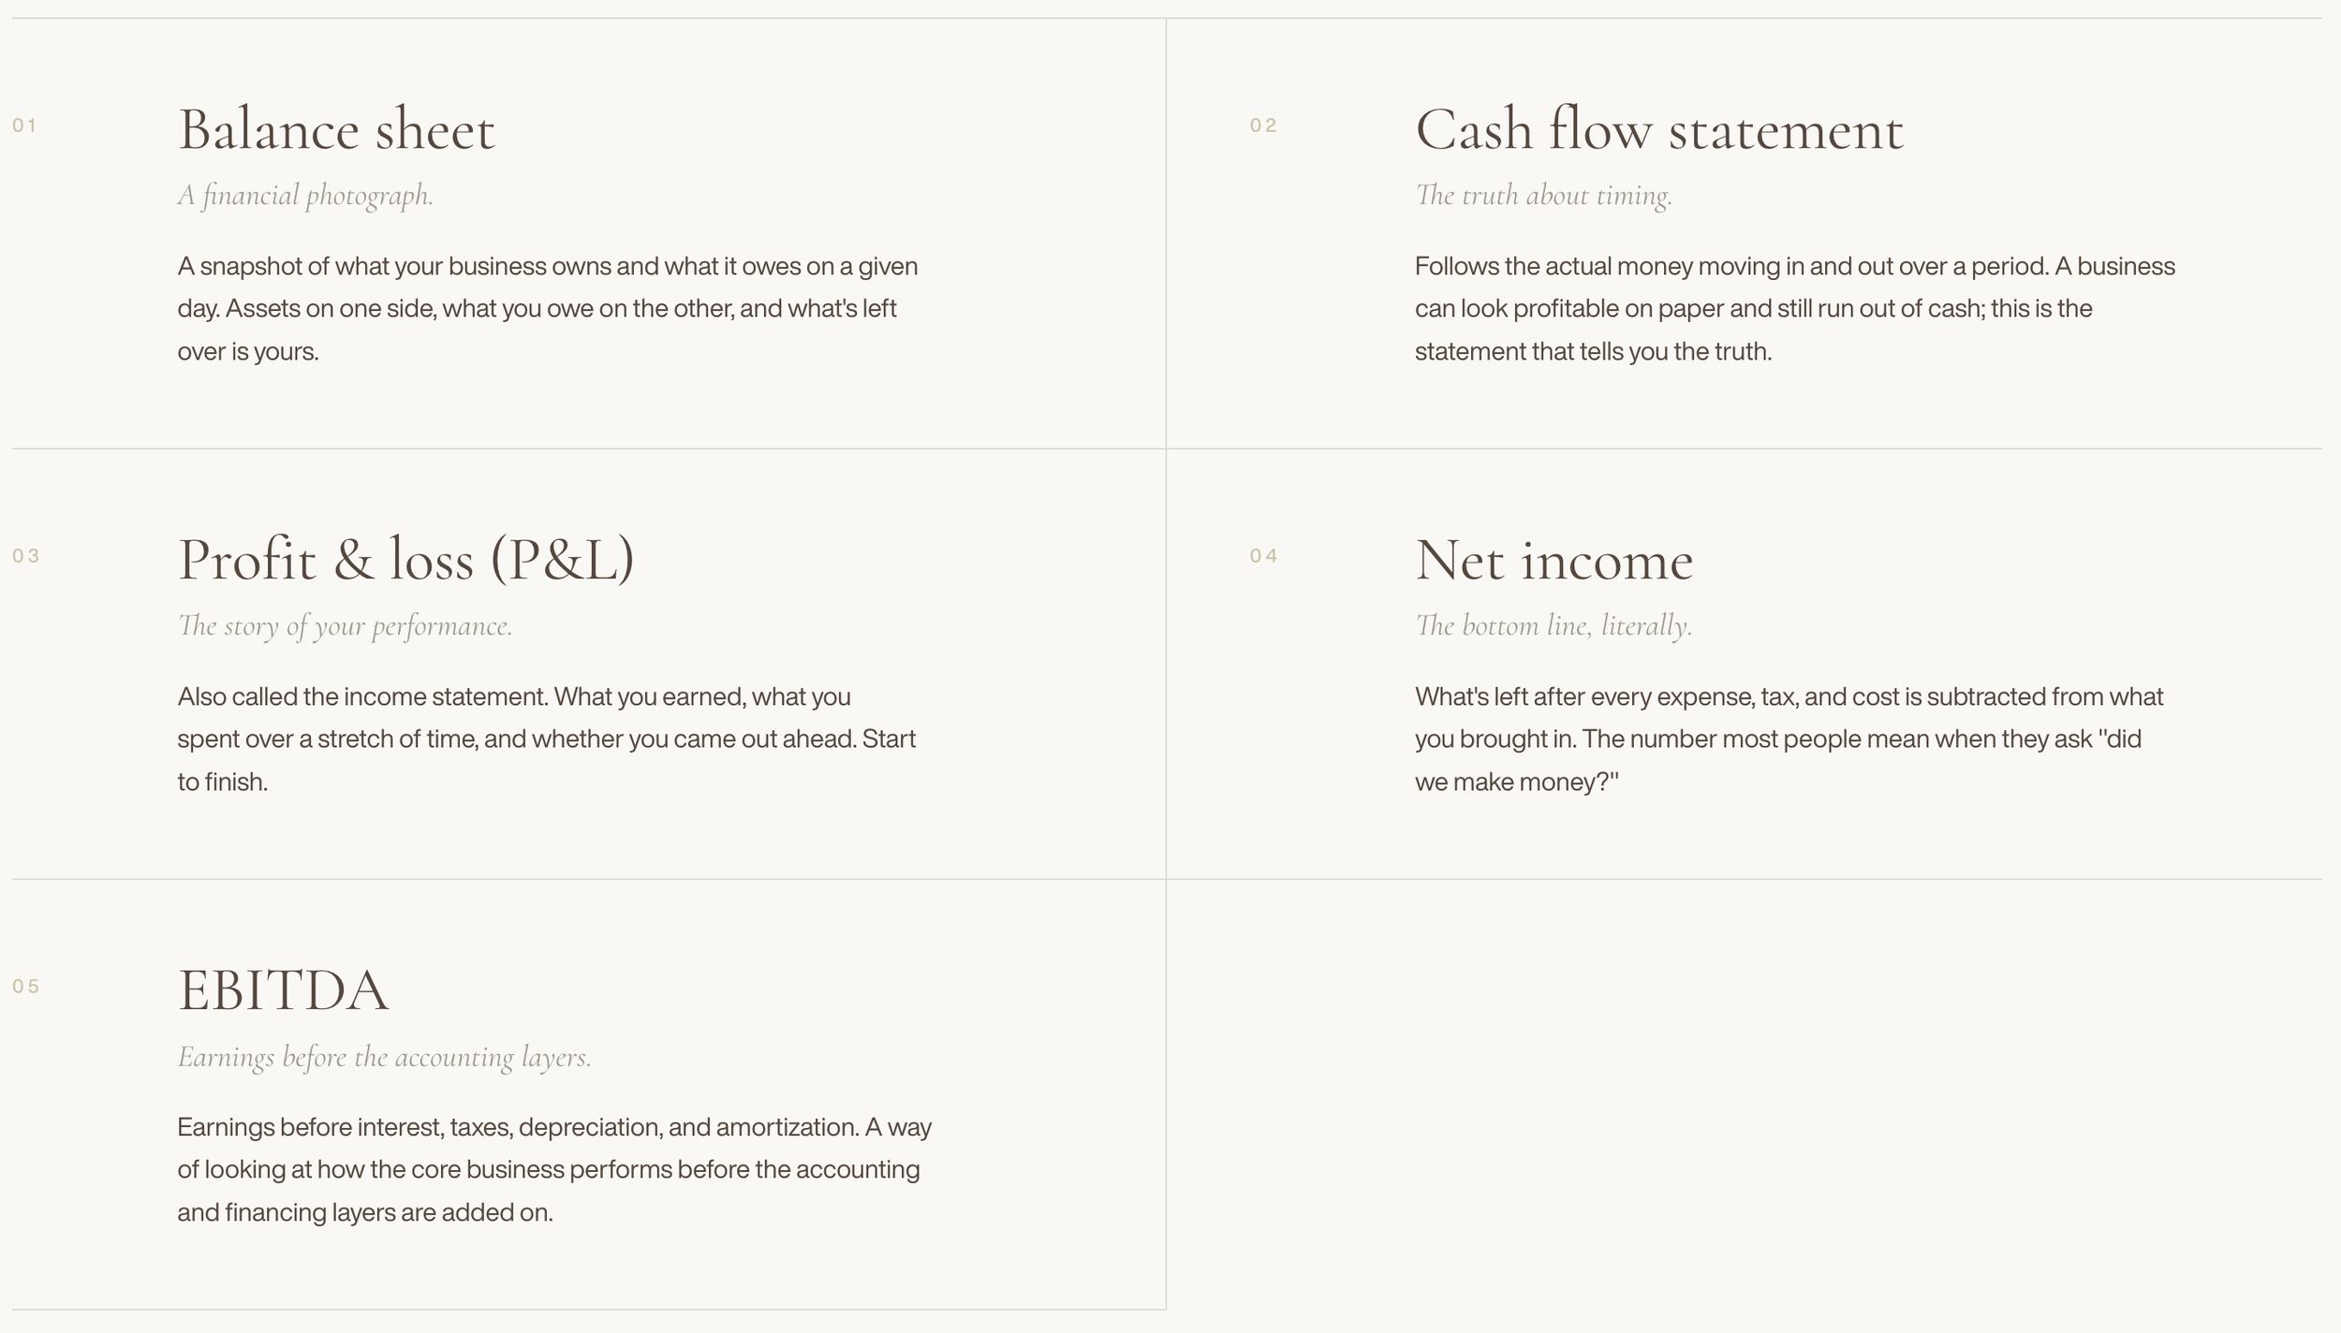Click the Balance sheet heading

(336, 129)
